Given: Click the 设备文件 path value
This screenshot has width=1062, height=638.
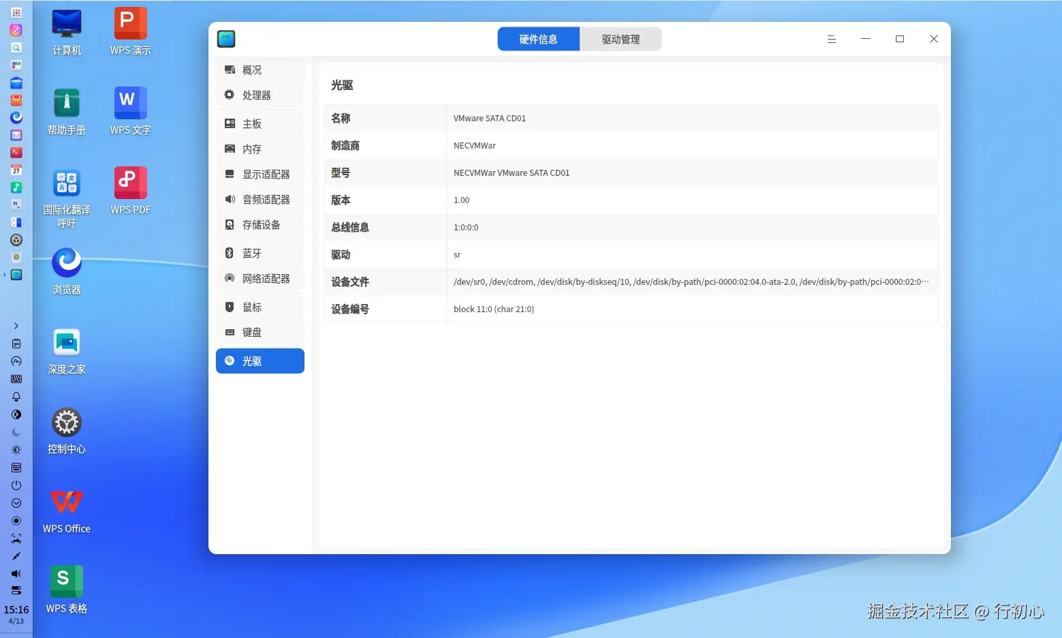Looking at the screenshot, I should pos(691,282).
